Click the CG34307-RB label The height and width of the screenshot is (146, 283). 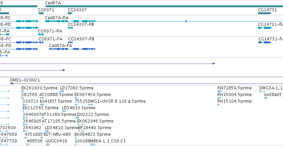tap(81, 24)
